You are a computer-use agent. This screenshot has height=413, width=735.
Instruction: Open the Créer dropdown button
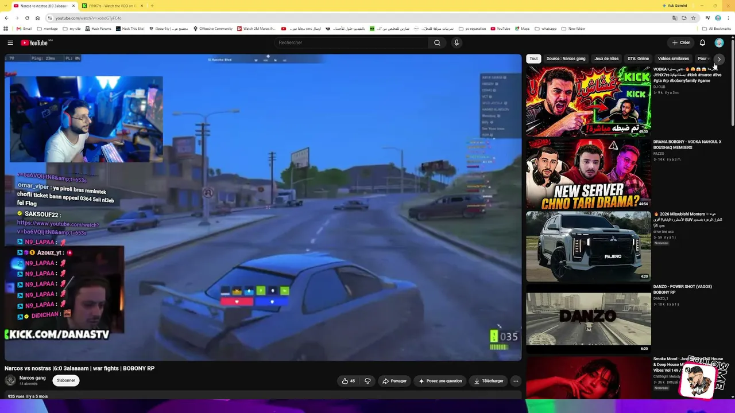tap(681, 42)
